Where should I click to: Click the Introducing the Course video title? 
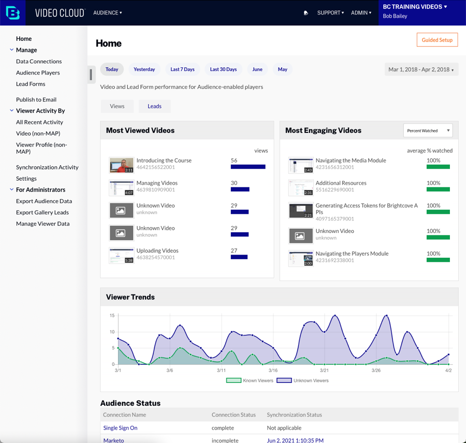pyautogui.click(x=164, y=160)
